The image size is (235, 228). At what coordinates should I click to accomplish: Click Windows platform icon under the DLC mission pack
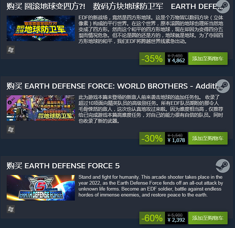(x=11, y=129)
